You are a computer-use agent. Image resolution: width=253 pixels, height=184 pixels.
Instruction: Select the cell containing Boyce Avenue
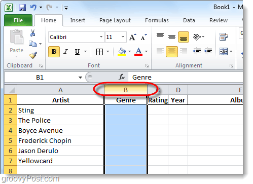[x=60, y=130]
